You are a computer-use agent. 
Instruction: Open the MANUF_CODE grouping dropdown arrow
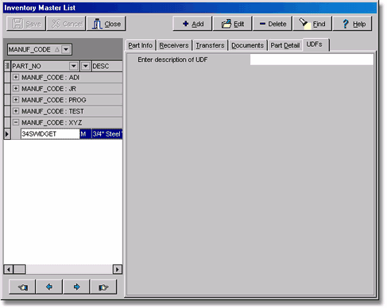pyautogui.click(x=66, y=49)
